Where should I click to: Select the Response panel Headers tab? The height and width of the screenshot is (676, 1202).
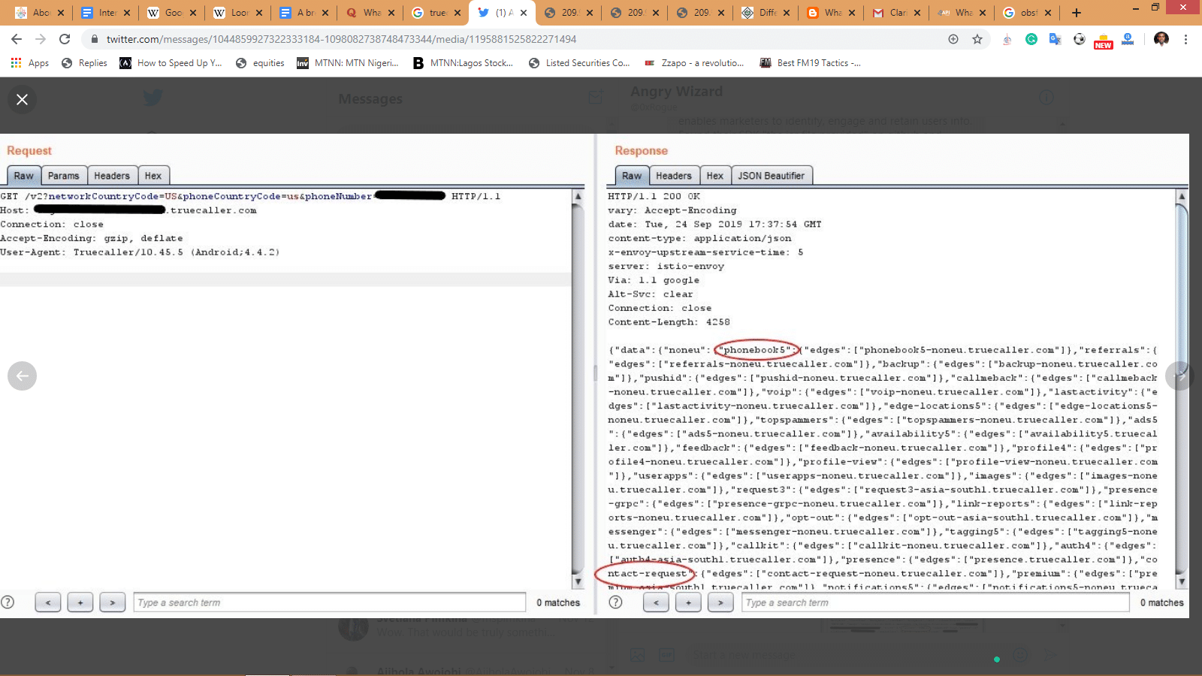(x=674, y=176)
